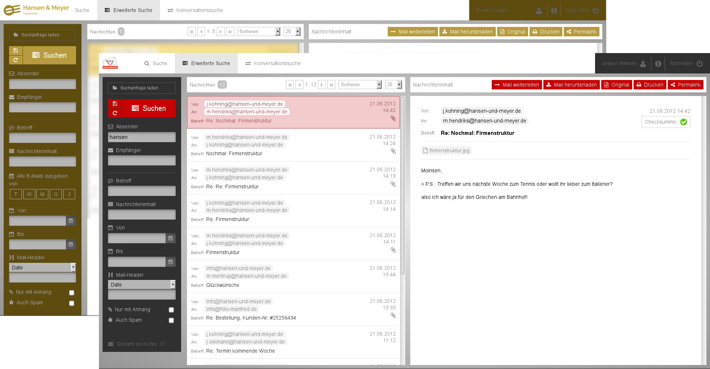The width and height of the screenshot is (710, 369).
Task: Click the green checksum verification icon
Action: click(x=683, y=122)
